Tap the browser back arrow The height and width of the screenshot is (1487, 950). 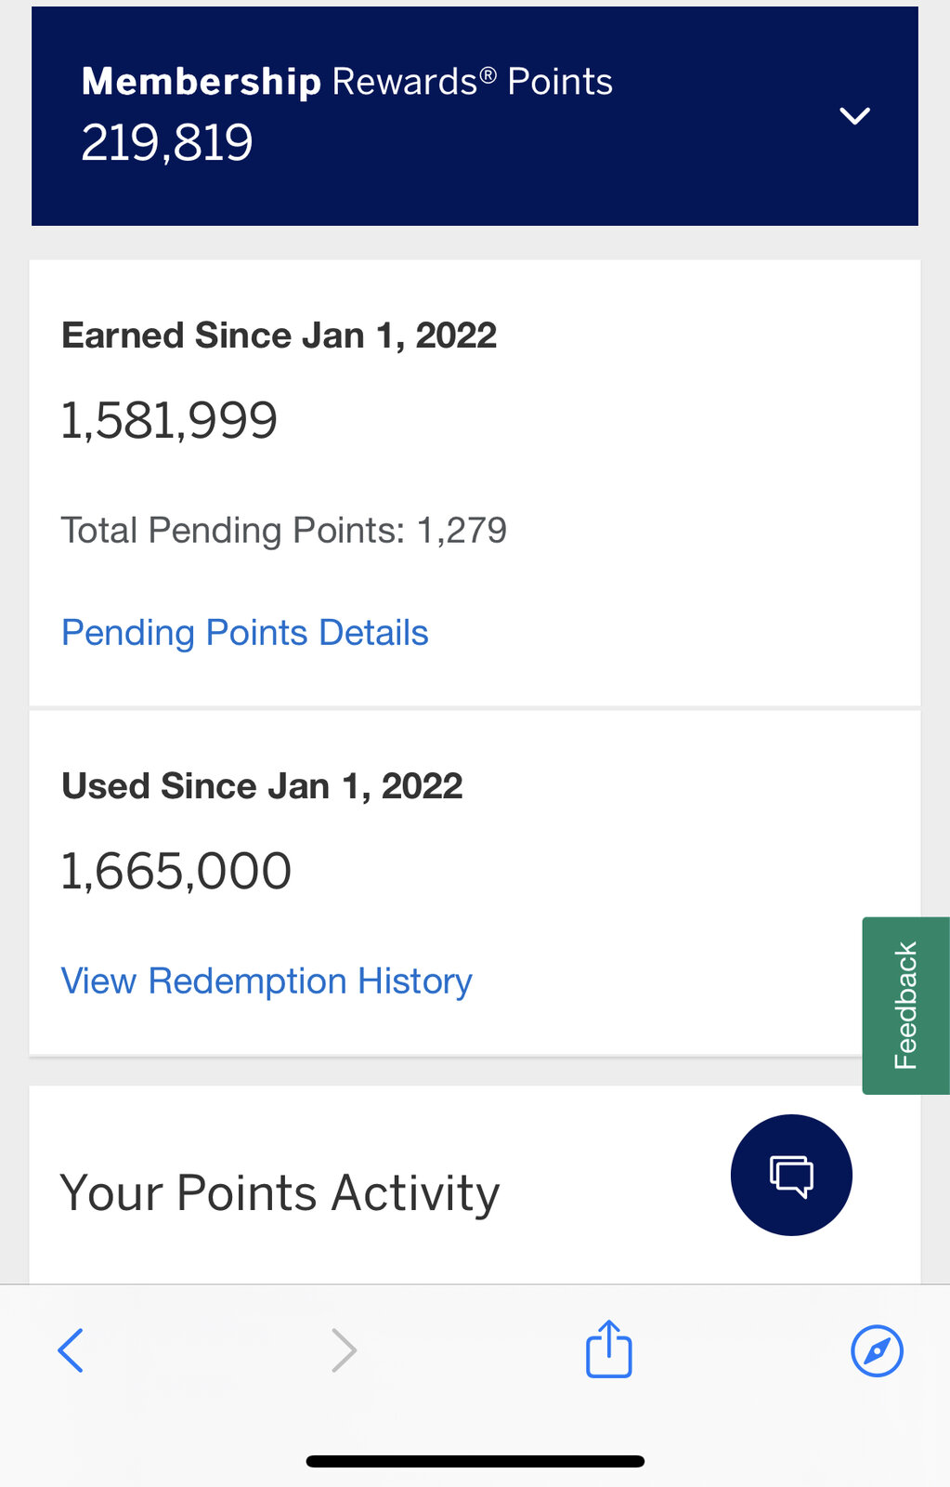point(71,1350)
